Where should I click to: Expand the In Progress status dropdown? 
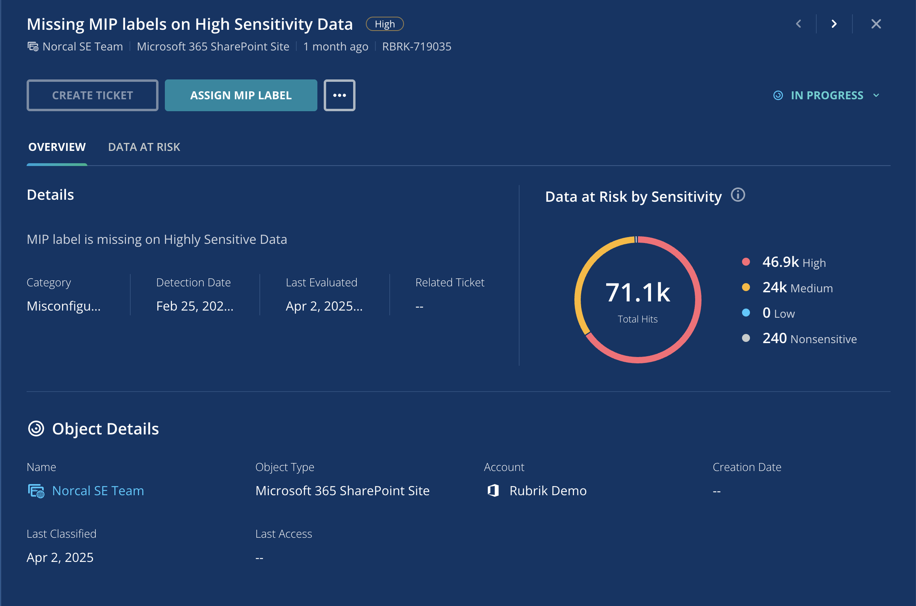tap(876, 95)
